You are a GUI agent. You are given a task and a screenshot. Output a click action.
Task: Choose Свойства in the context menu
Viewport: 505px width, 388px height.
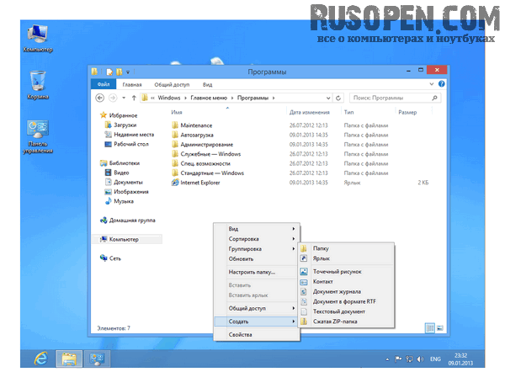pos(241,334)
